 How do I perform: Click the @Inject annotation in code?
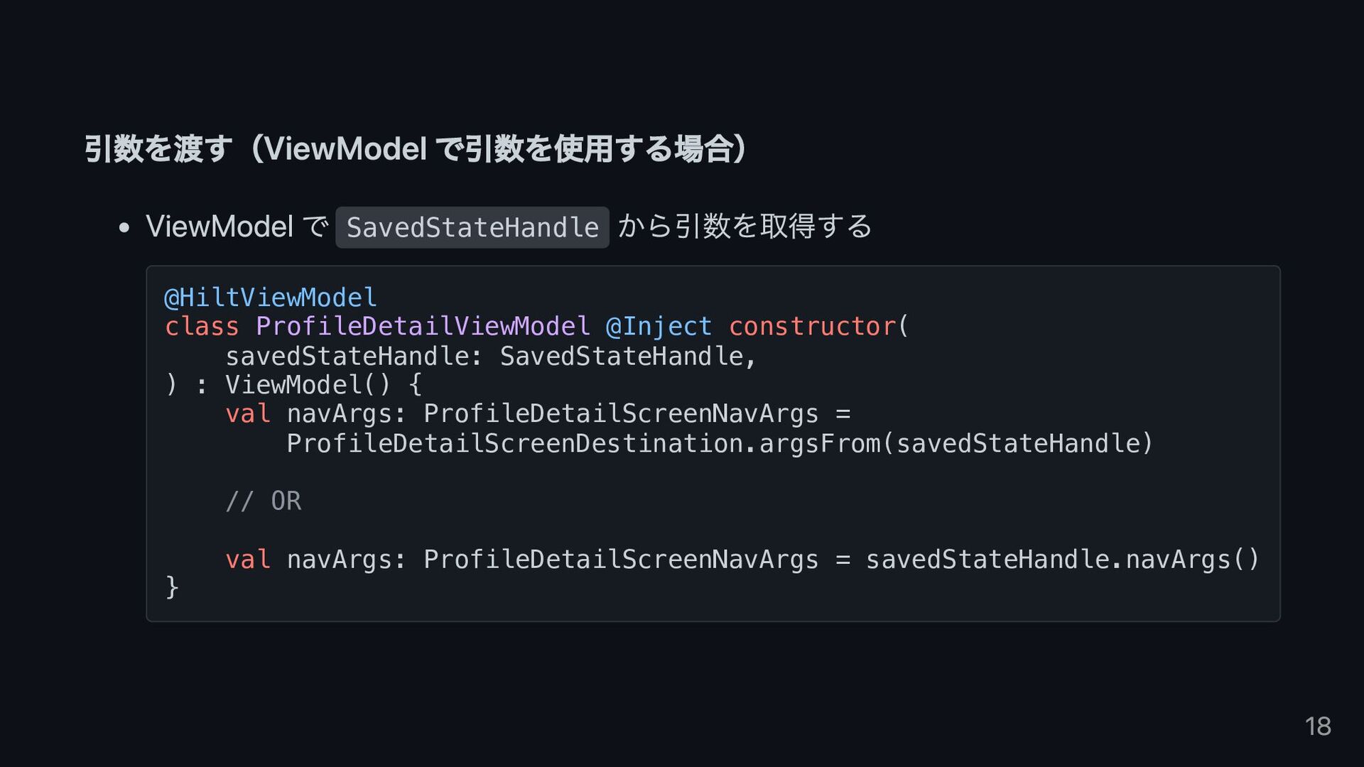pyautogui.click(x=659, y=326)
